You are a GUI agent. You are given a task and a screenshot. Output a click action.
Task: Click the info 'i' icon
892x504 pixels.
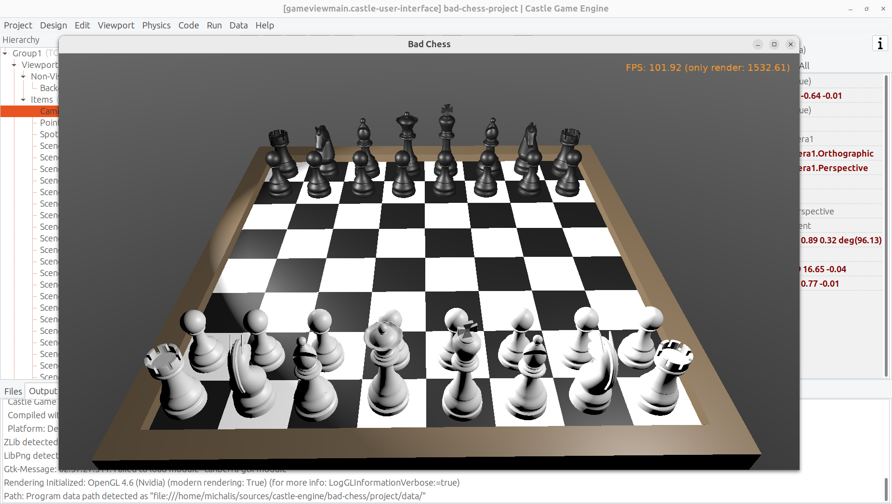[x=880, y=43]
